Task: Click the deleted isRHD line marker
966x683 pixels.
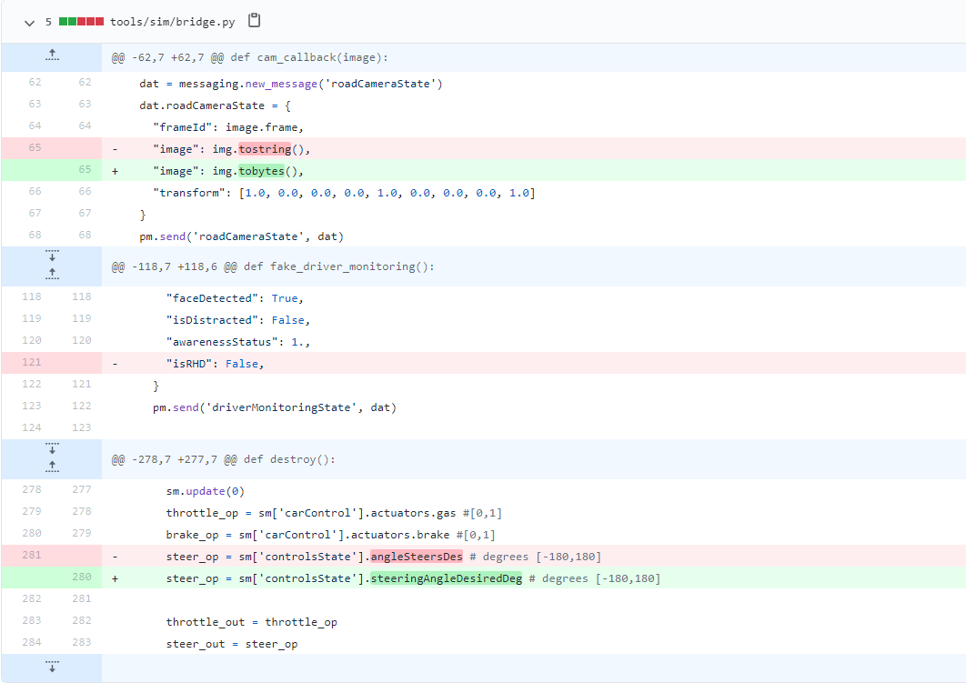Action: tap(116, 363)
